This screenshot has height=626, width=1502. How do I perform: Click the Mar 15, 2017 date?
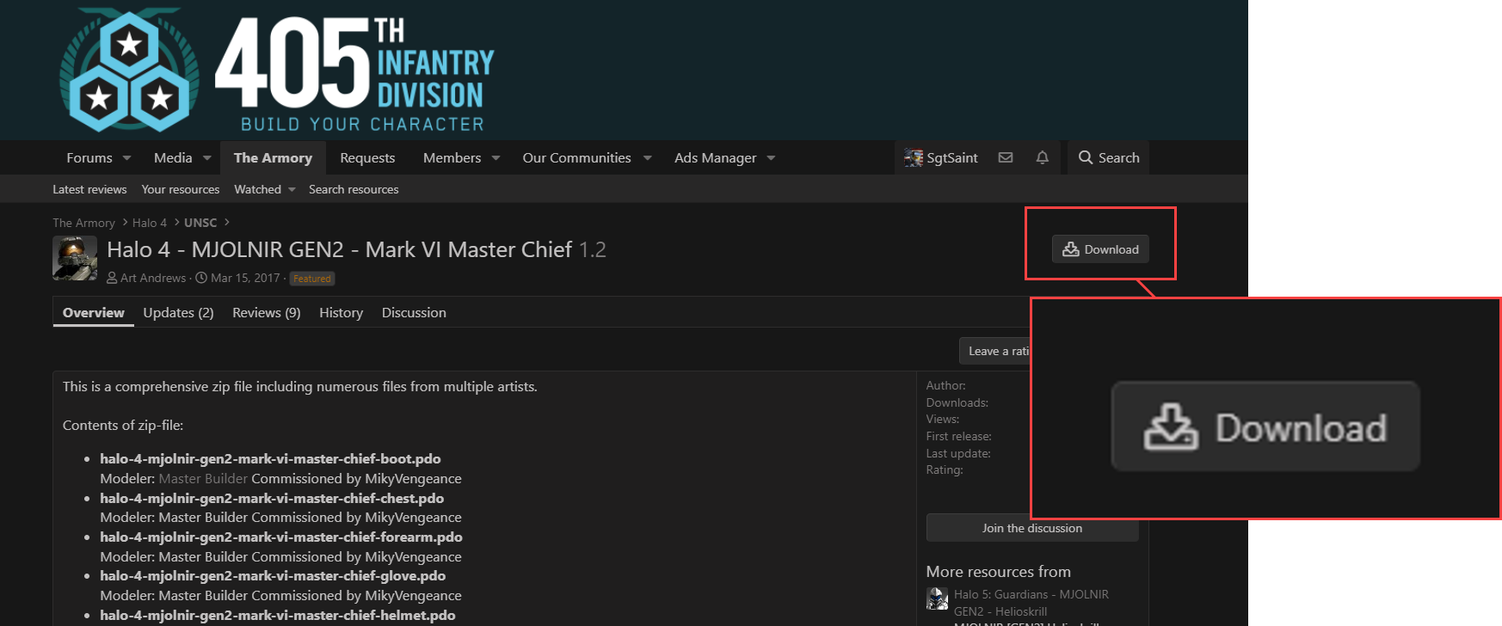245,278
